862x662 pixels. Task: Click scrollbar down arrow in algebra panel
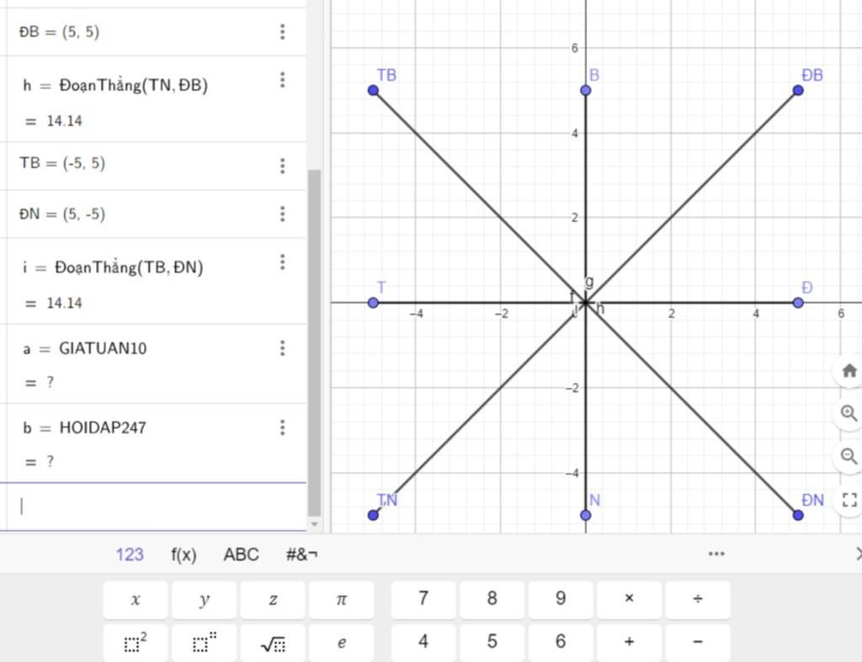point(314,524)
